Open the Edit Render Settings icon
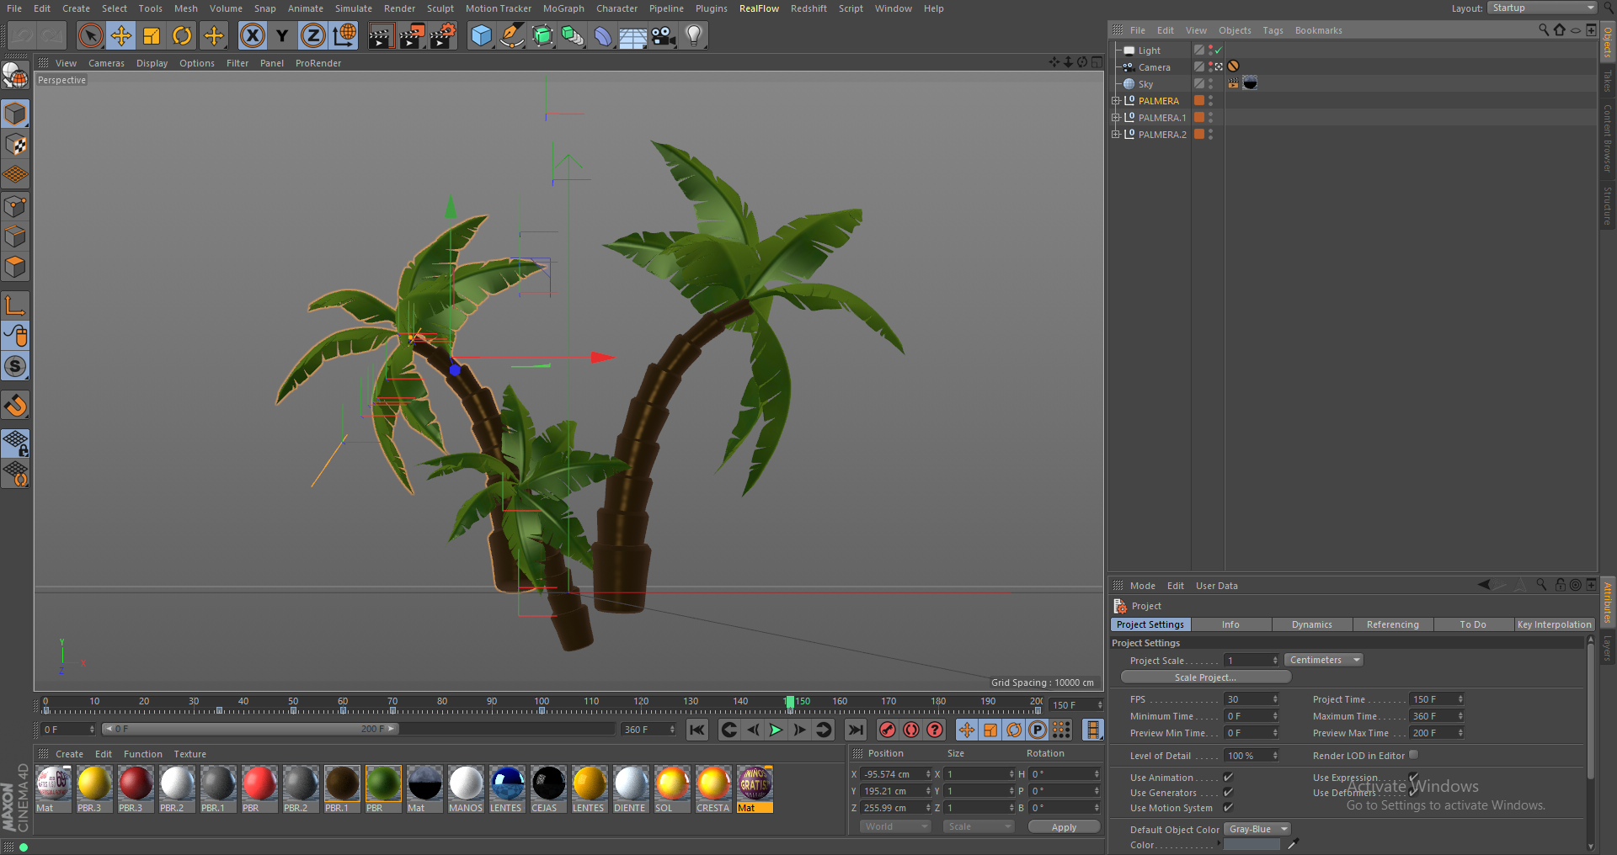This screenshot has width=1617, height=855. [x=442, y=35]
